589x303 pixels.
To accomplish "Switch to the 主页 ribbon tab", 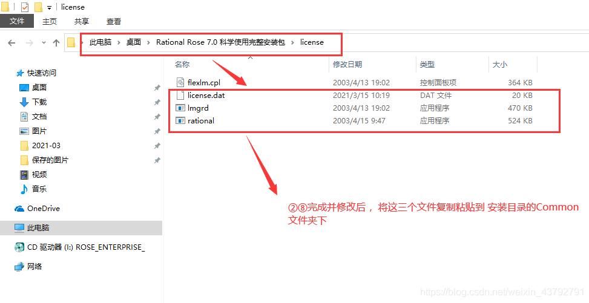I will (x=50, y=21).
